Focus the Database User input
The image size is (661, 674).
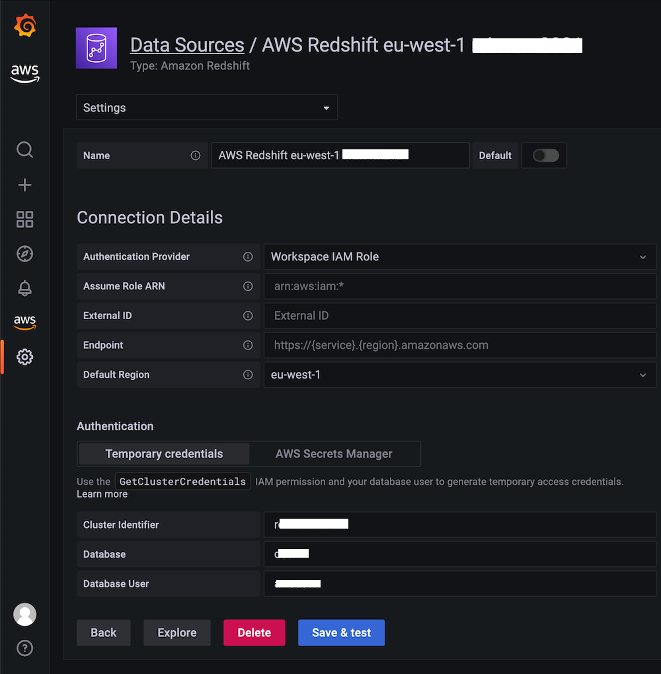pos(460,583)
